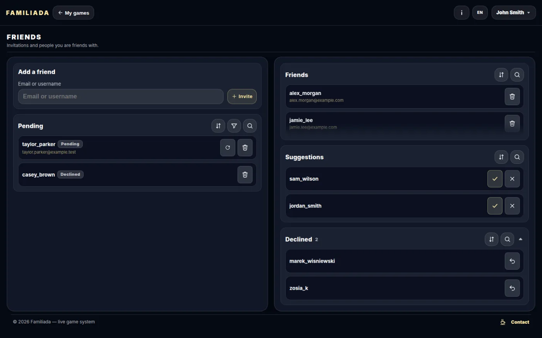Follow the Contact link in footer
542x338 pixels.
tap(515, 322)
